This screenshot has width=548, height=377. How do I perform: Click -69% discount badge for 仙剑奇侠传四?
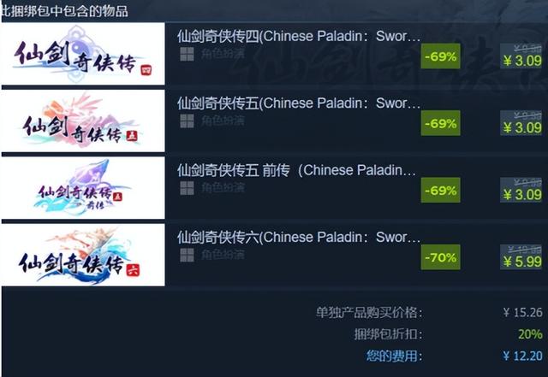point(440,56)
